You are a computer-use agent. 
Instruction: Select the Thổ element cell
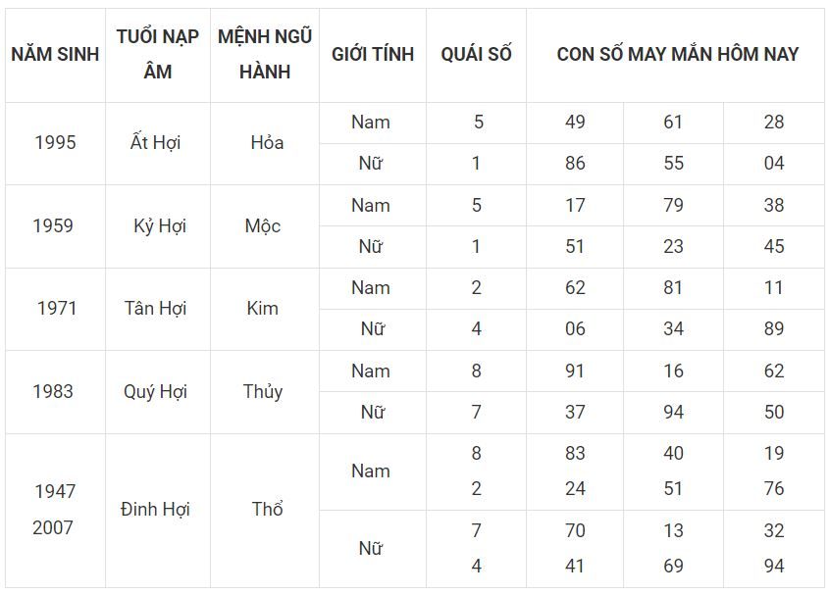pyautogui.click(x=267, y=510)
